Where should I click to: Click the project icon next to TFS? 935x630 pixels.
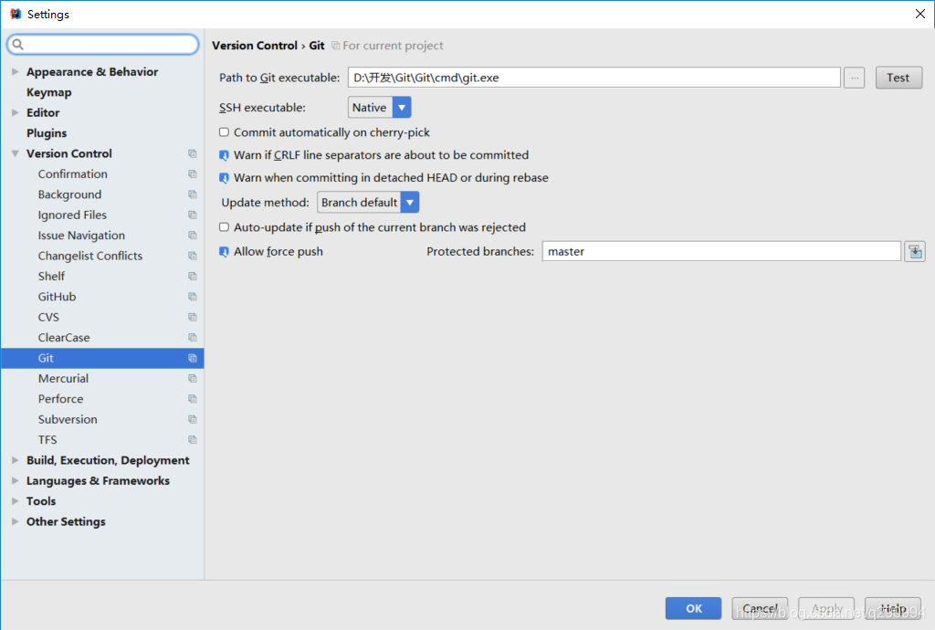coord(192,440)
